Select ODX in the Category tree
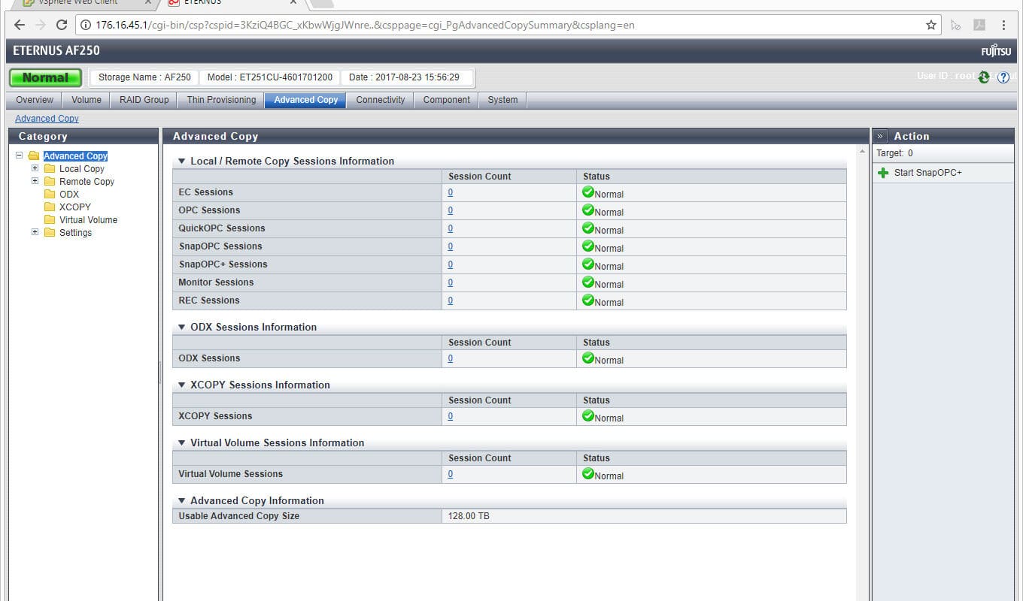Image resolution: width=1023 pixels, height=601 pixels. pos(69,194)
